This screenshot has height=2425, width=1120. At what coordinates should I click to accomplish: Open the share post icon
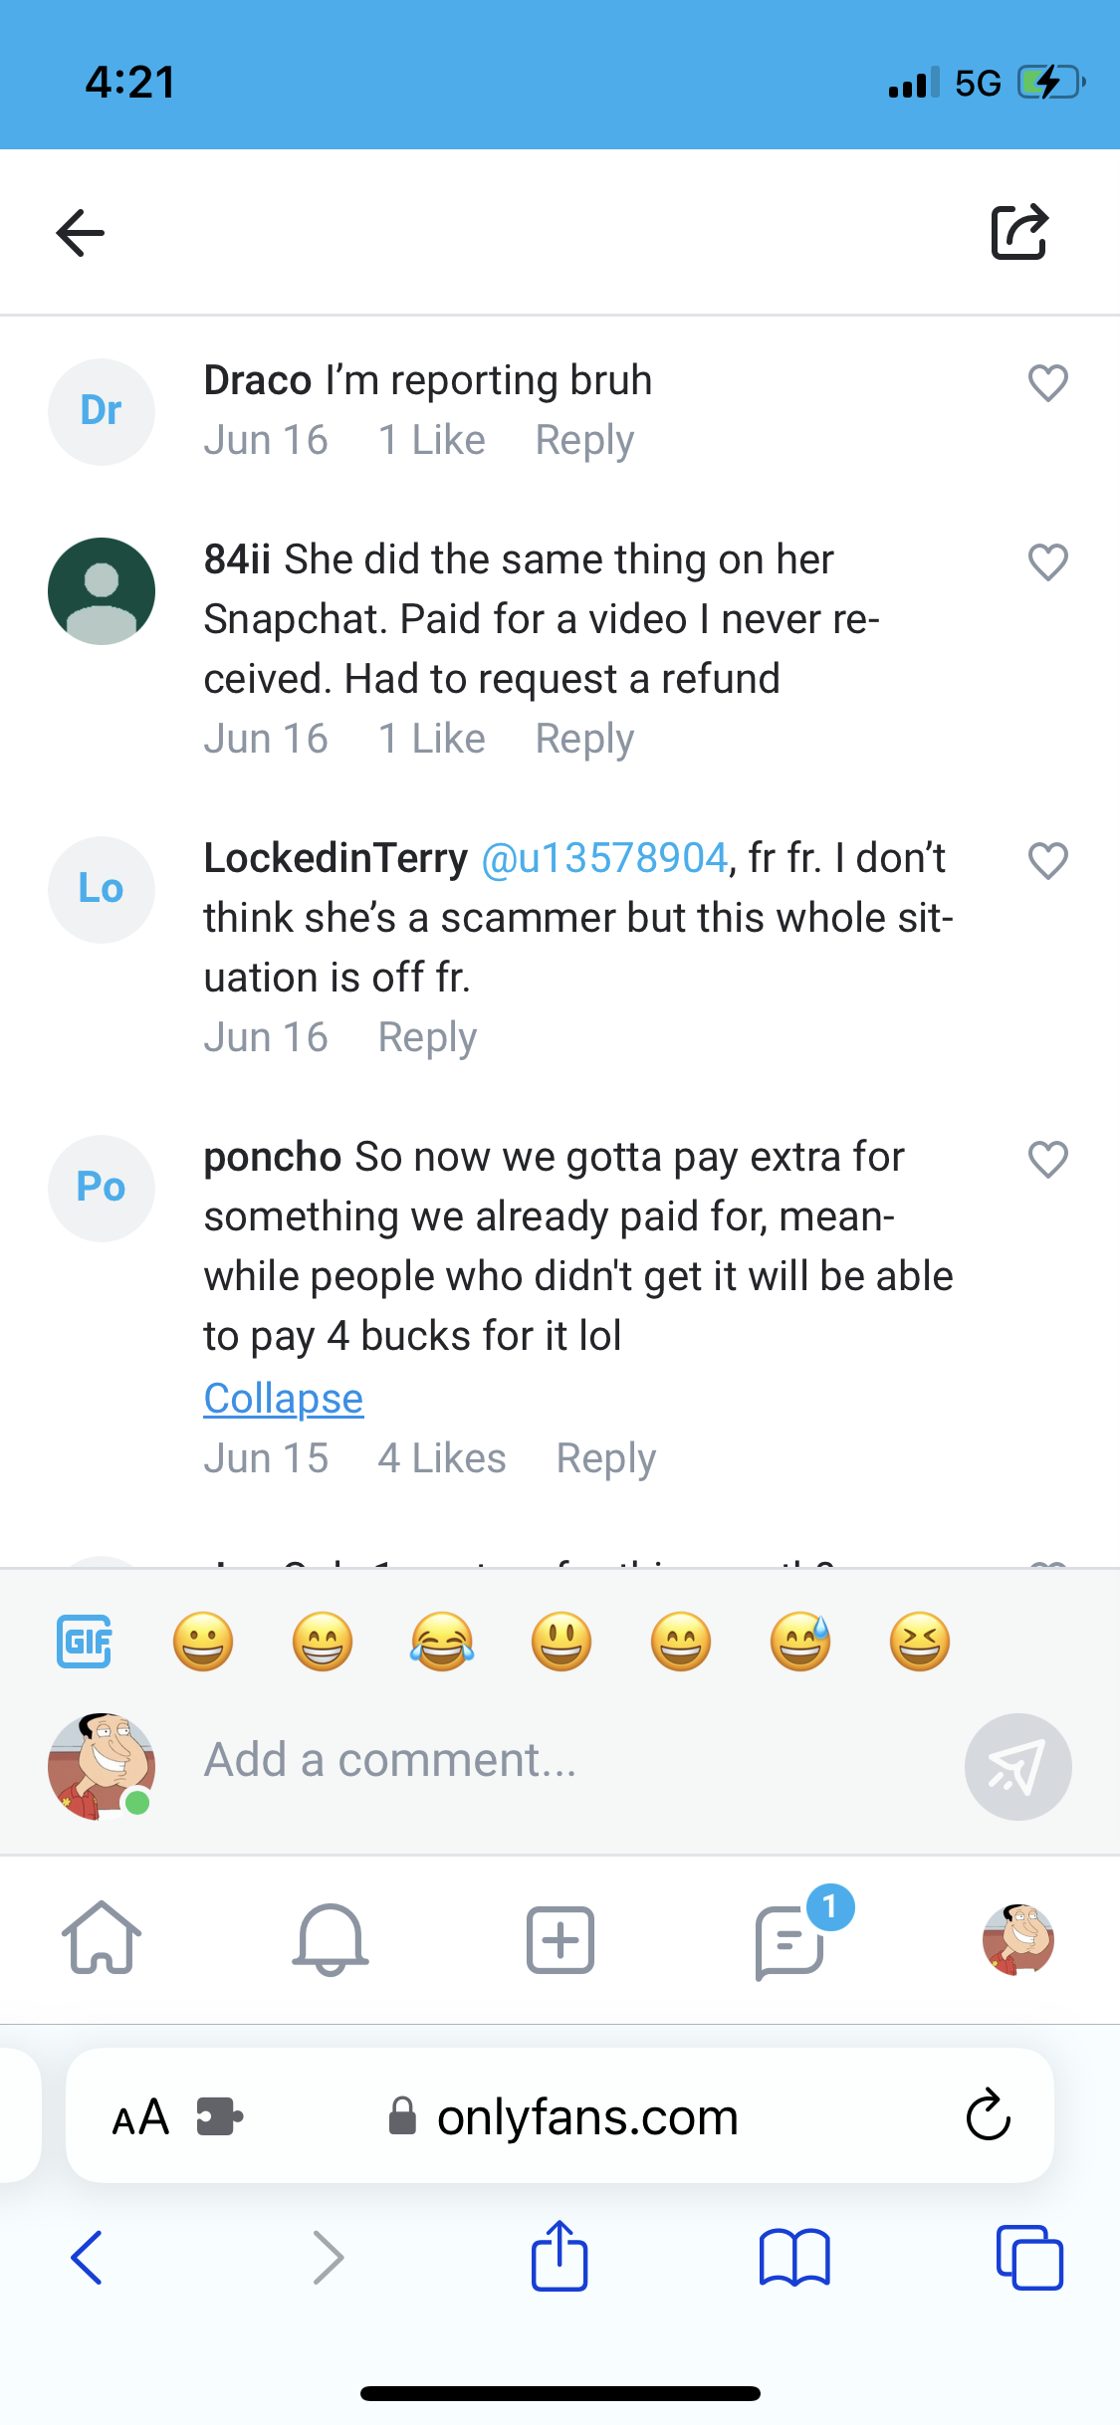[1019, 232]
